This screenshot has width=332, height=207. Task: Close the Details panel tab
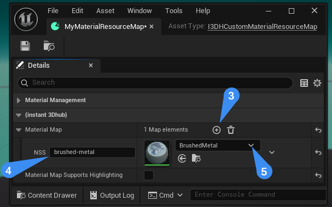coord(91,66)
